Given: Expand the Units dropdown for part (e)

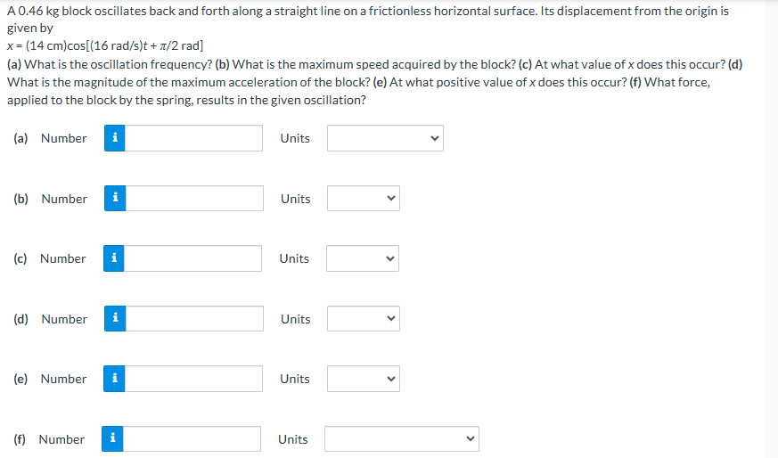Looking at the screenshot, I should 363,379.
